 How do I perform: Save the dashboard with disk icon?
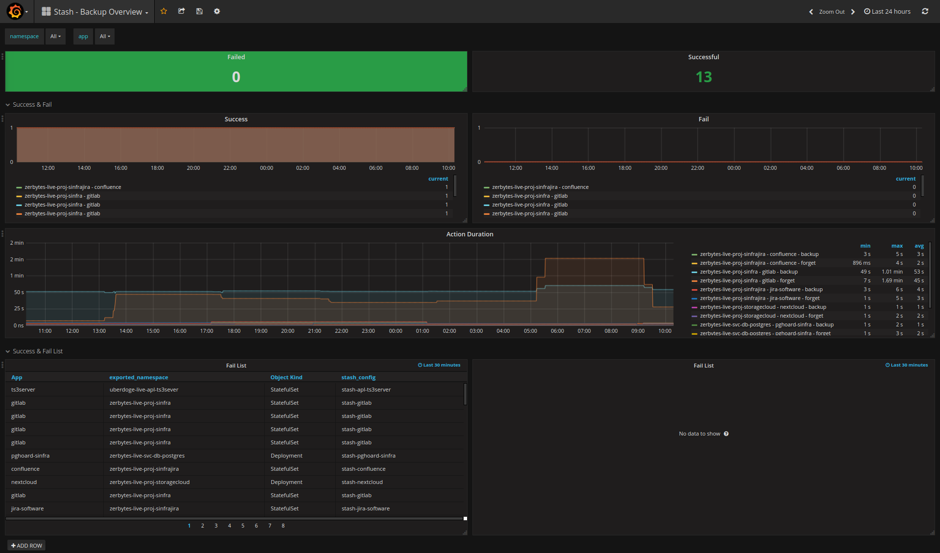199,11
